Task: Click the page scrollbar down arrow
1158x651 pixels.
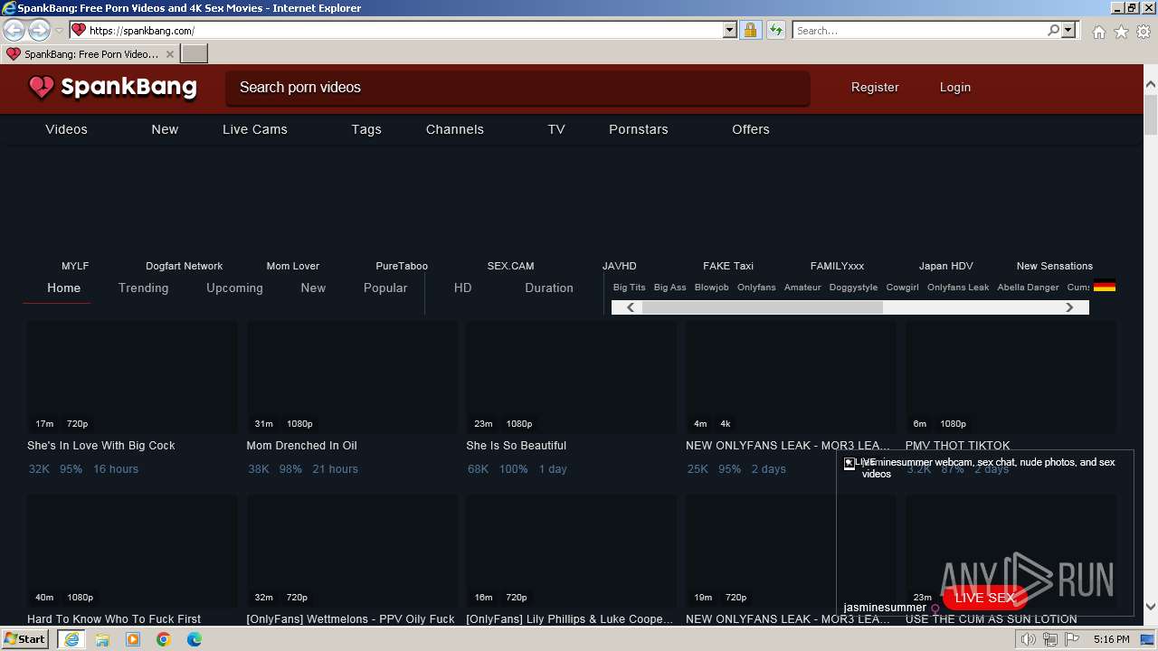Action: pos(1151,608)
